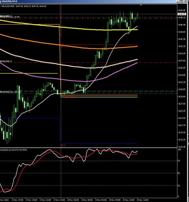Click the 1619.95 price axis label

(x=182, y=133)
